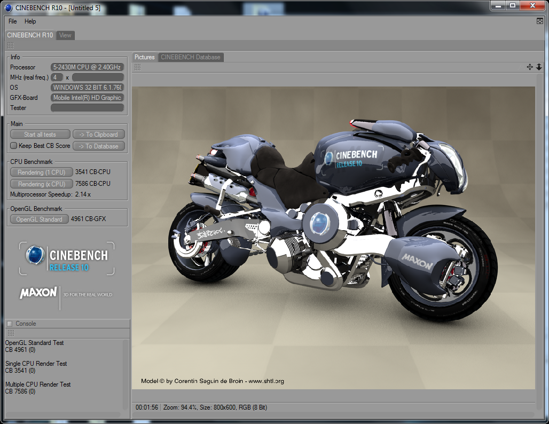Click the 4961 CB-GFX score text
Image resolution: width=549 pixels, height=424 pixels.
88,219
